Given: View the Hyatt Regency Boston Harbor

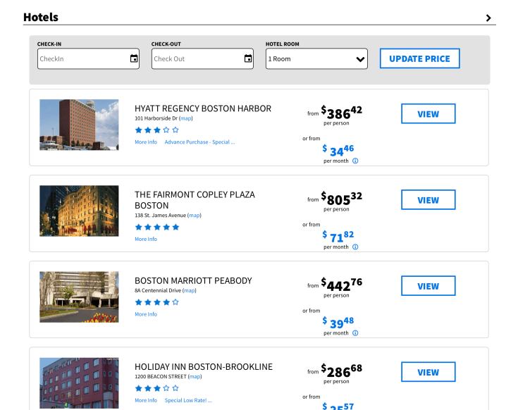Looking at the screenshot, I should 428,114.
